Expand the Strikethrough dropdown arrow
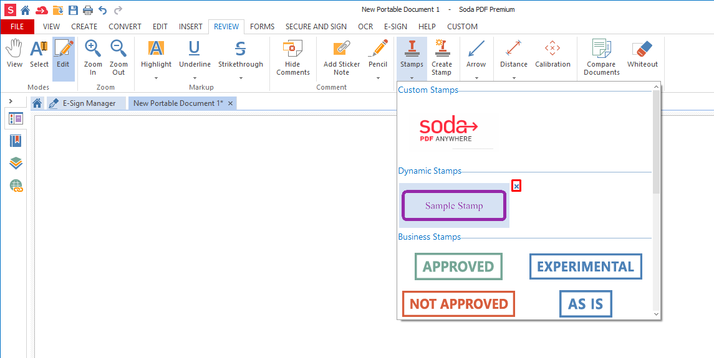Viewport: 714px width, 358px height. click(x=241, y=78)
